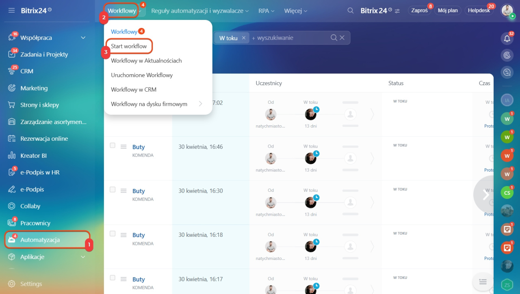The width and height of the screenshot is (520, 294).
Task: Select the Buty row from 16:46
Action: [113, 145]
